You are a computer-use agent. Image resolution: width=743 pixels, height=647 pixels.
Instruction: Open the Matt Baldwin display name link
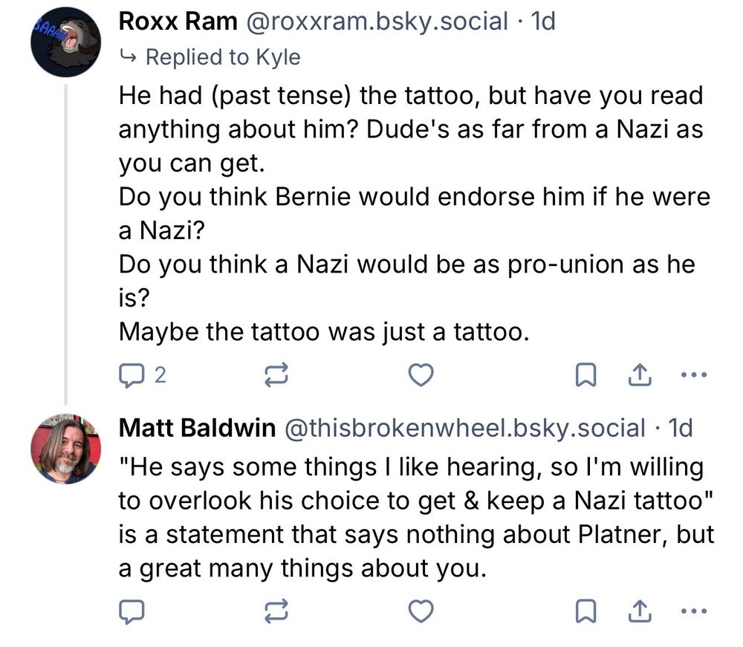point(194,428)
